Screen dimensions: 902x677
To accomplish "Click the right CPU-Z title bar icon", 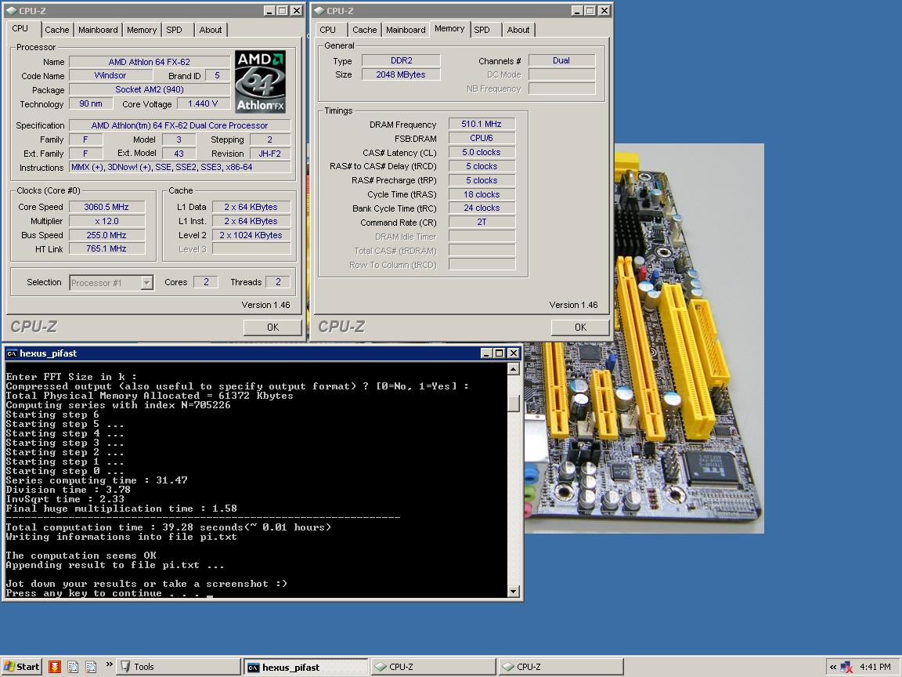I will tap(319, 10).
